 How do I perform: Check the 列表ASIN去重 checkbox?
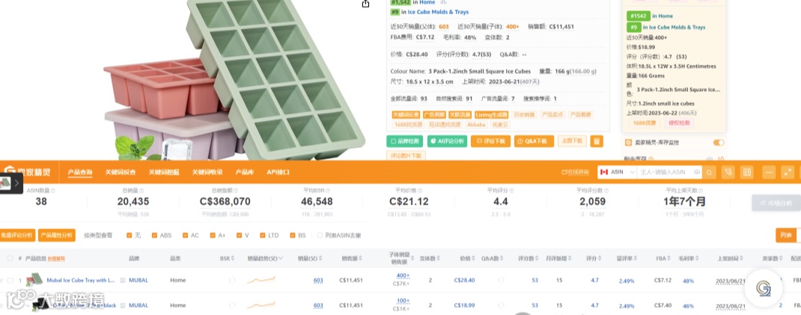(320, 235)
